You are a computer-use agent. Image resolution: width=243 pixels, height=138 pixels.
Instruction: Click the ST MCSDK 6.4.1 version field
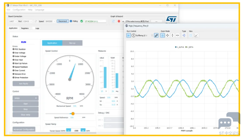[95, 21]
